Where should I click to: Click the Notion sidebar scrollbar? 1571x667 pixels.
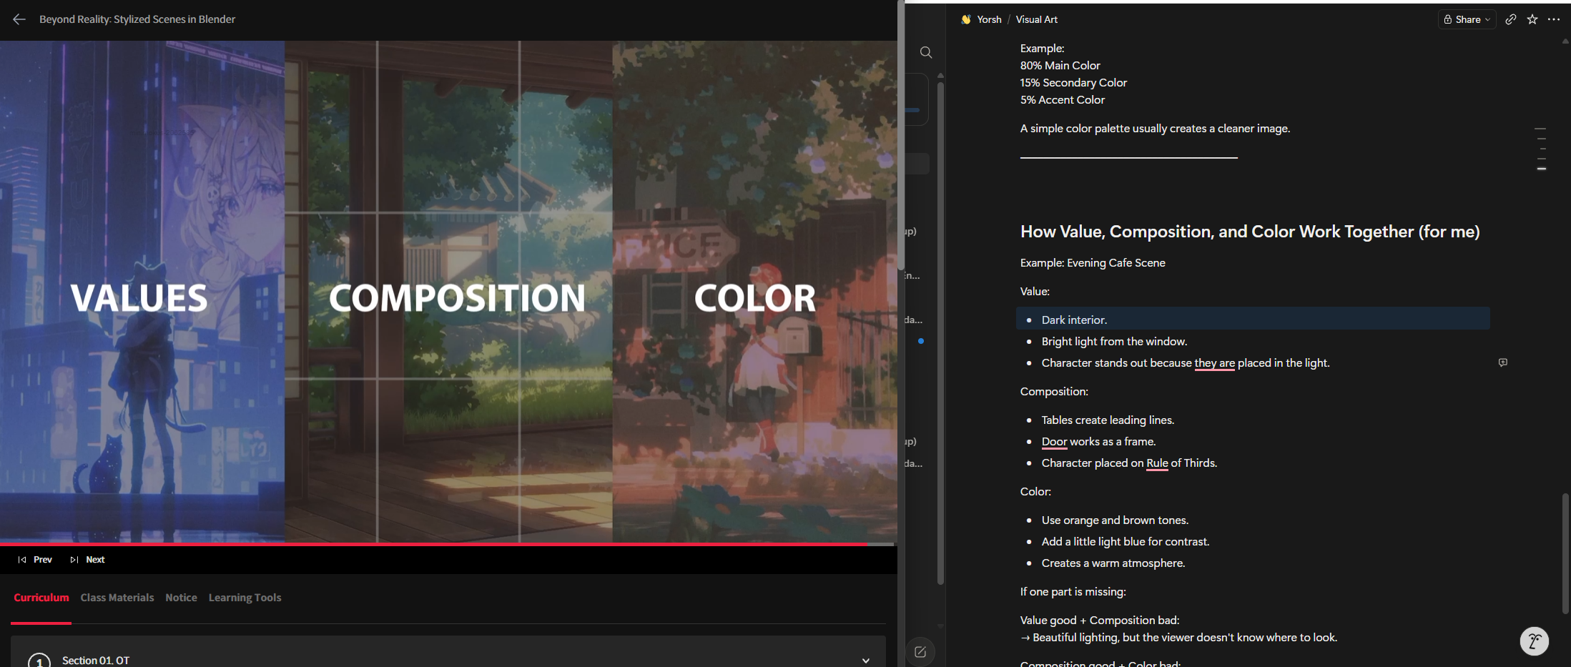coord(940,332)
